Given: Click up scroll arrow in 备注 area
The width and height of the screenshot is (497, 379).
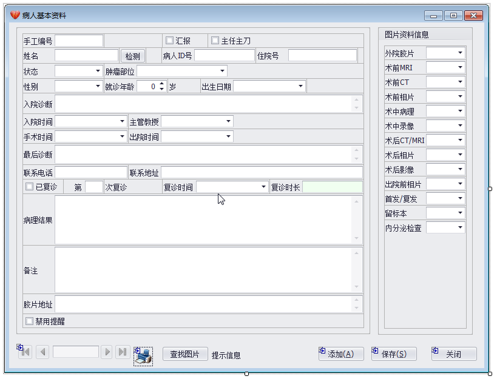Looking at the screenshot, I should point(357,253).
